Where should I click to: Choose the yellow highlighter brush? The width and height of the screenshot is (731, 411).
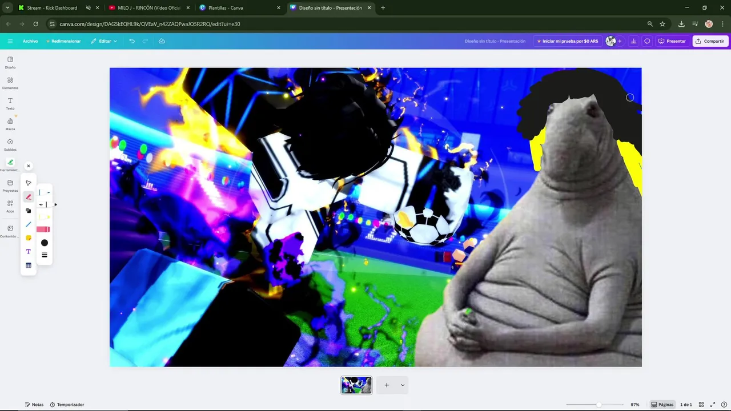[x=44, y=217]
